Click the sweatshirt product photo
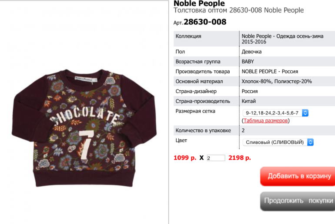Image resolution: width=335 pixels, height=224 pixels. click(84, 128)
